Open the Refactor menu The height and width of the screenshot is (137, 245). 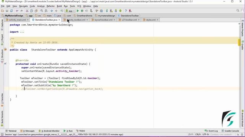(x=51, y=6)
